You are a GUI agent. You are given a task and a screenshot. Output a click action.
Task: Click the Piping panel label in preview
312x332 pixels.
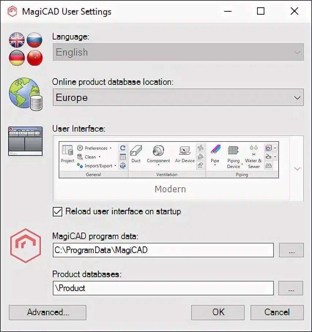pos(242,175)
